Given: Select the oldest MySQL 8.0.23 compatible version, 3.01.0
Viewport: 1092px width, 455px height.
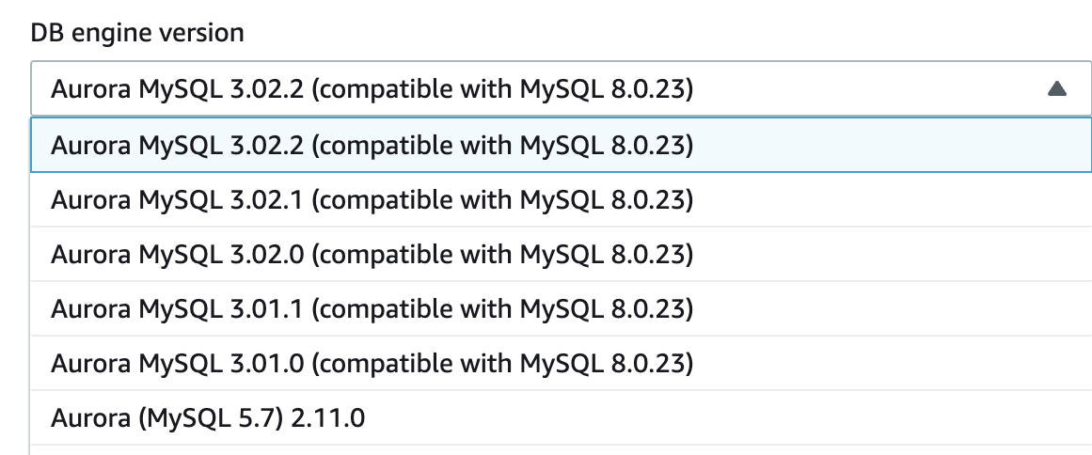Looking at the screenshot, I should click(x=372, y=363).
